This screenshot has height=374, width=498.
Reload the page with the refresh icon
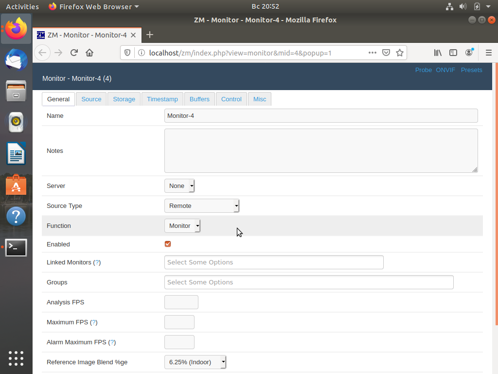[74, 53]
